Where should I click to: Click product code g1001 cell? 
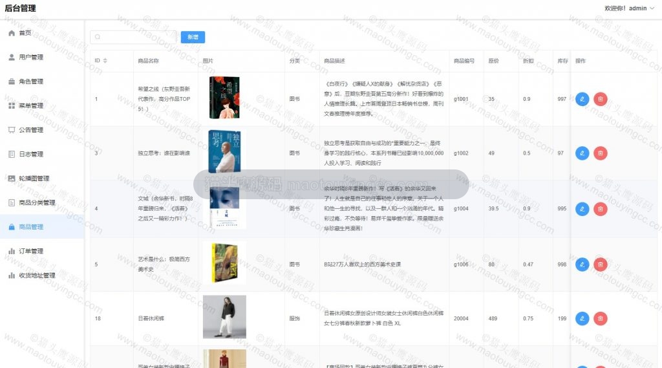tap(461, 99)
